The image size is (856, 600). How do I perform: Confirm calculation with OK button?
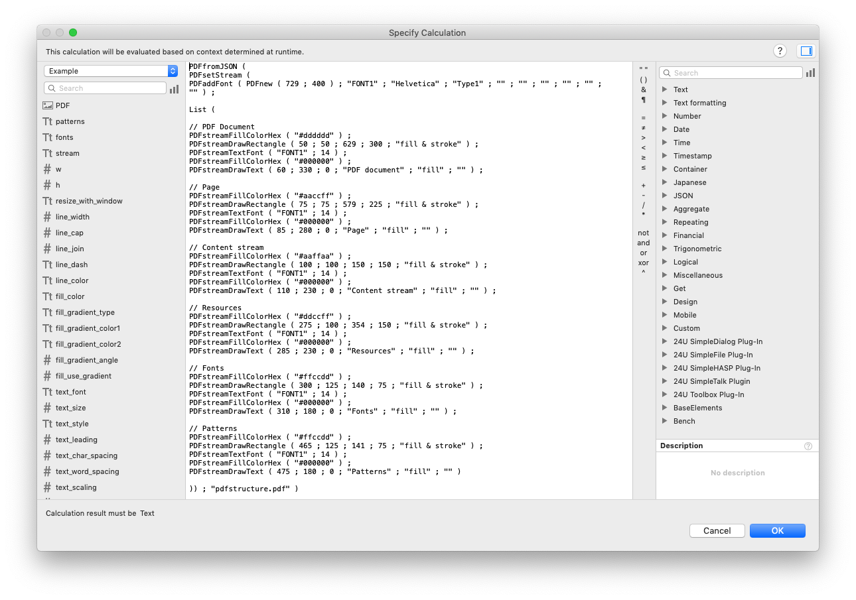pyautogui.click(x=778, y=530)
